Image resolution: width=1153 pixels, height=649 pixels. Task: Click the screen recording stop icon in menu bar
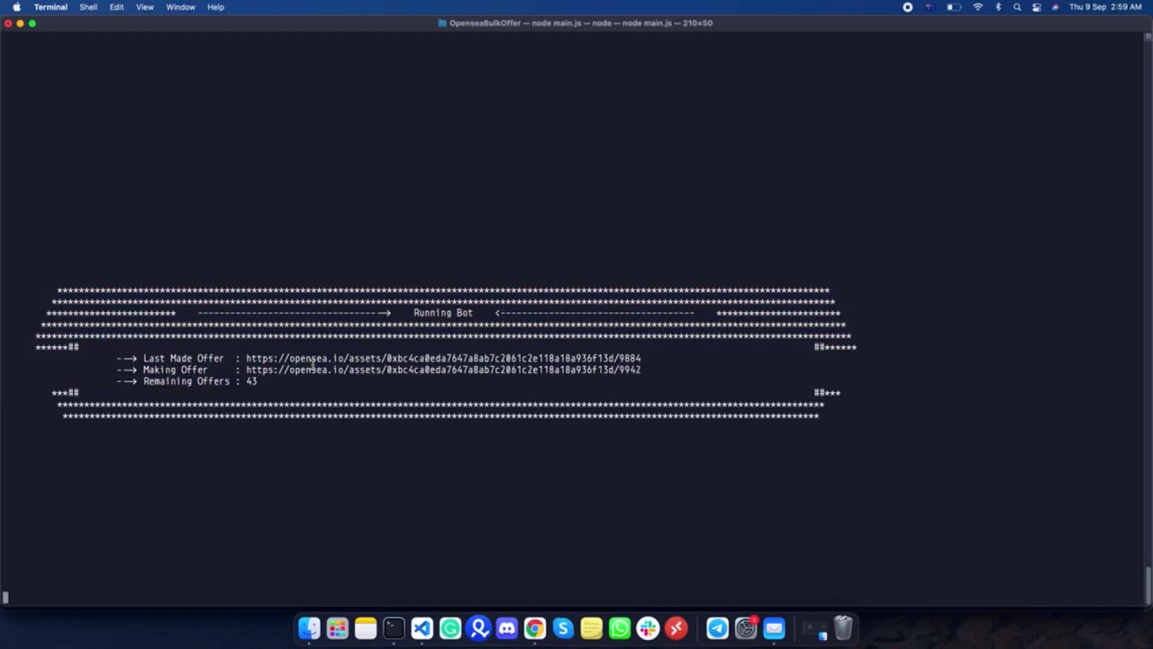907,7
